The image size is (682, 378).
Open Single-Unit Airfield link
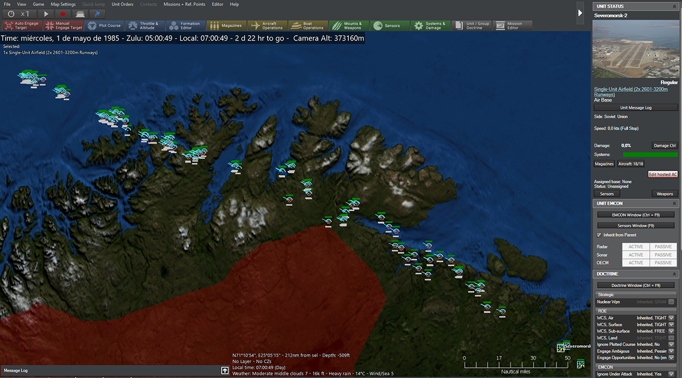(631, 92)
